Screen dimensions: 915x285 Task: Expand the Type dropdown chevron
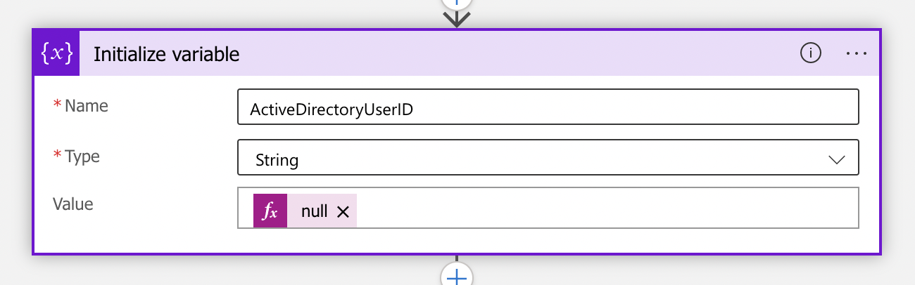(837, 159)
